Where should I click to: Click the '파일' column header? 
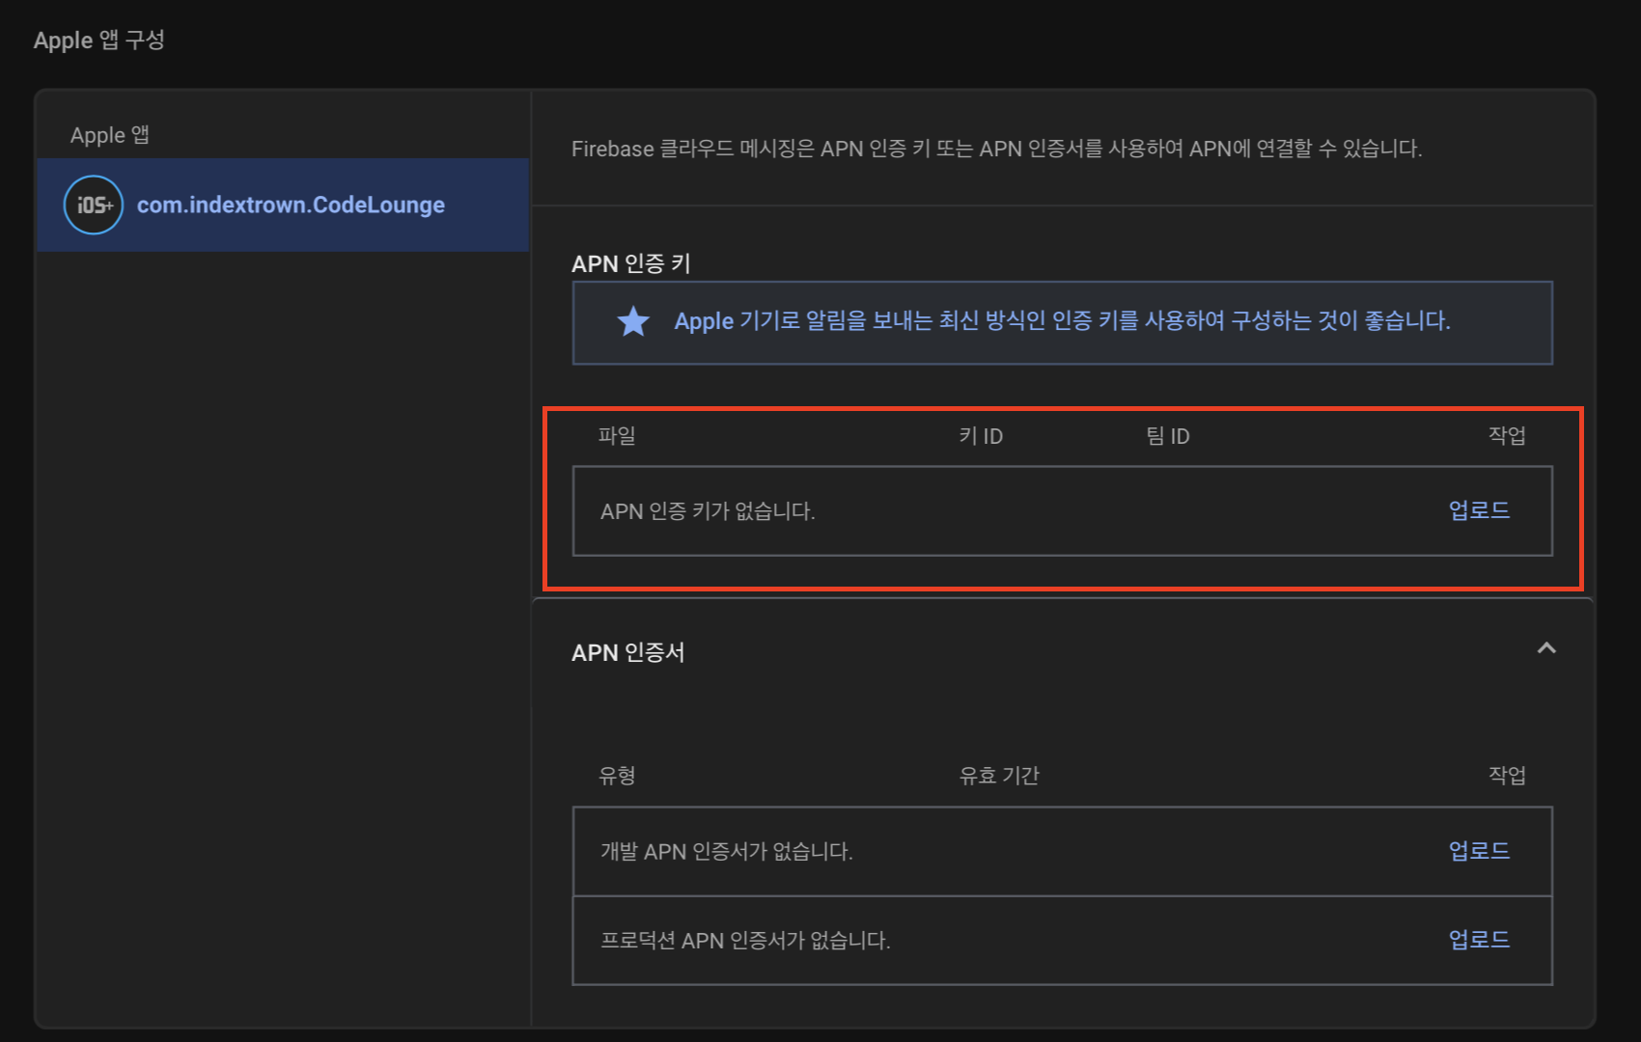(x=617, y=435)
